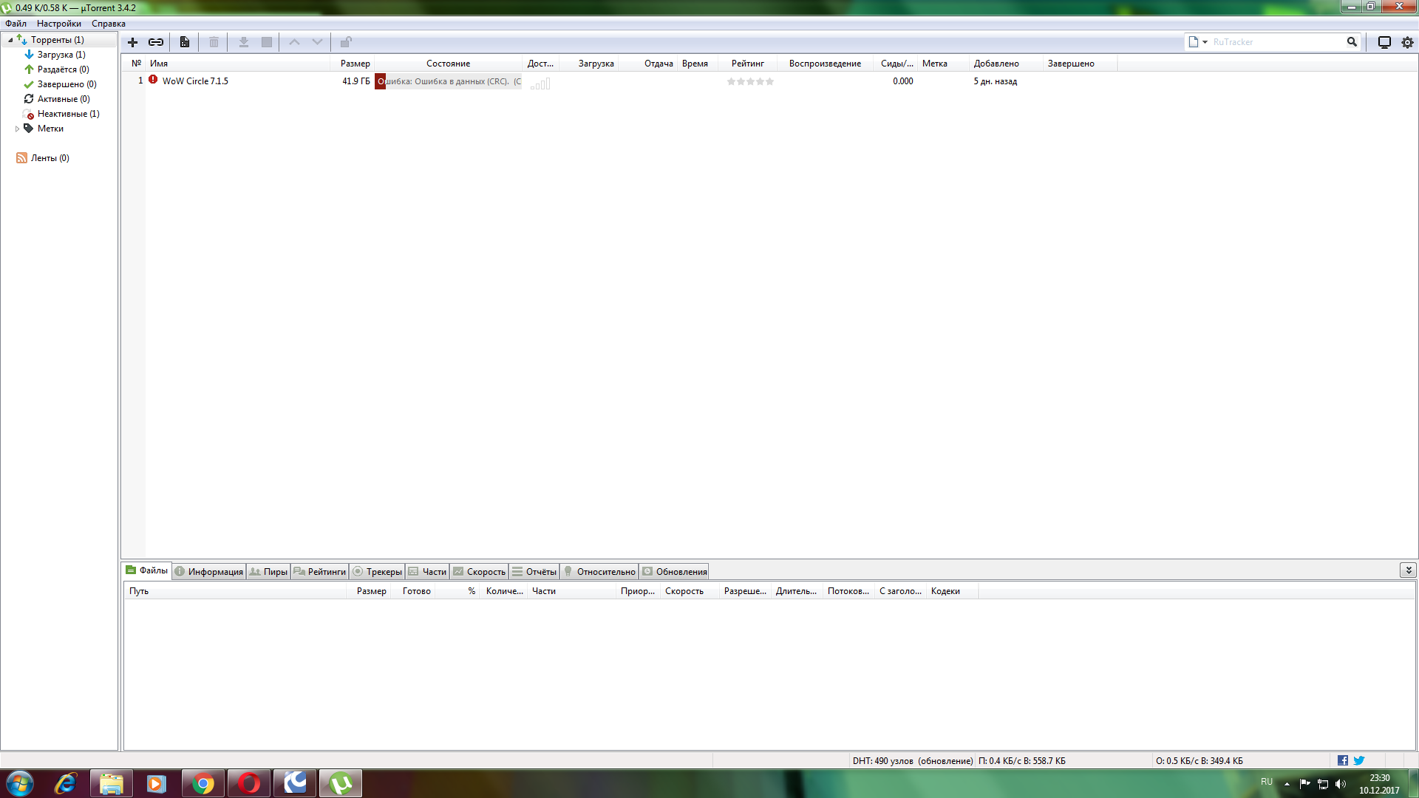Switch to the Пиры tab
The image size is (1419, 798).
click(268, 571)
